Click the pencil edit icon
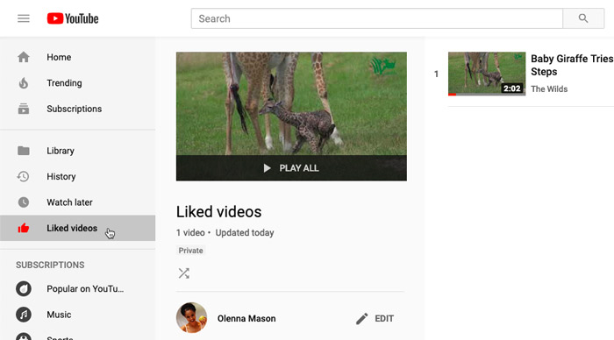This screenshot has width=614, height=340. 361,318
